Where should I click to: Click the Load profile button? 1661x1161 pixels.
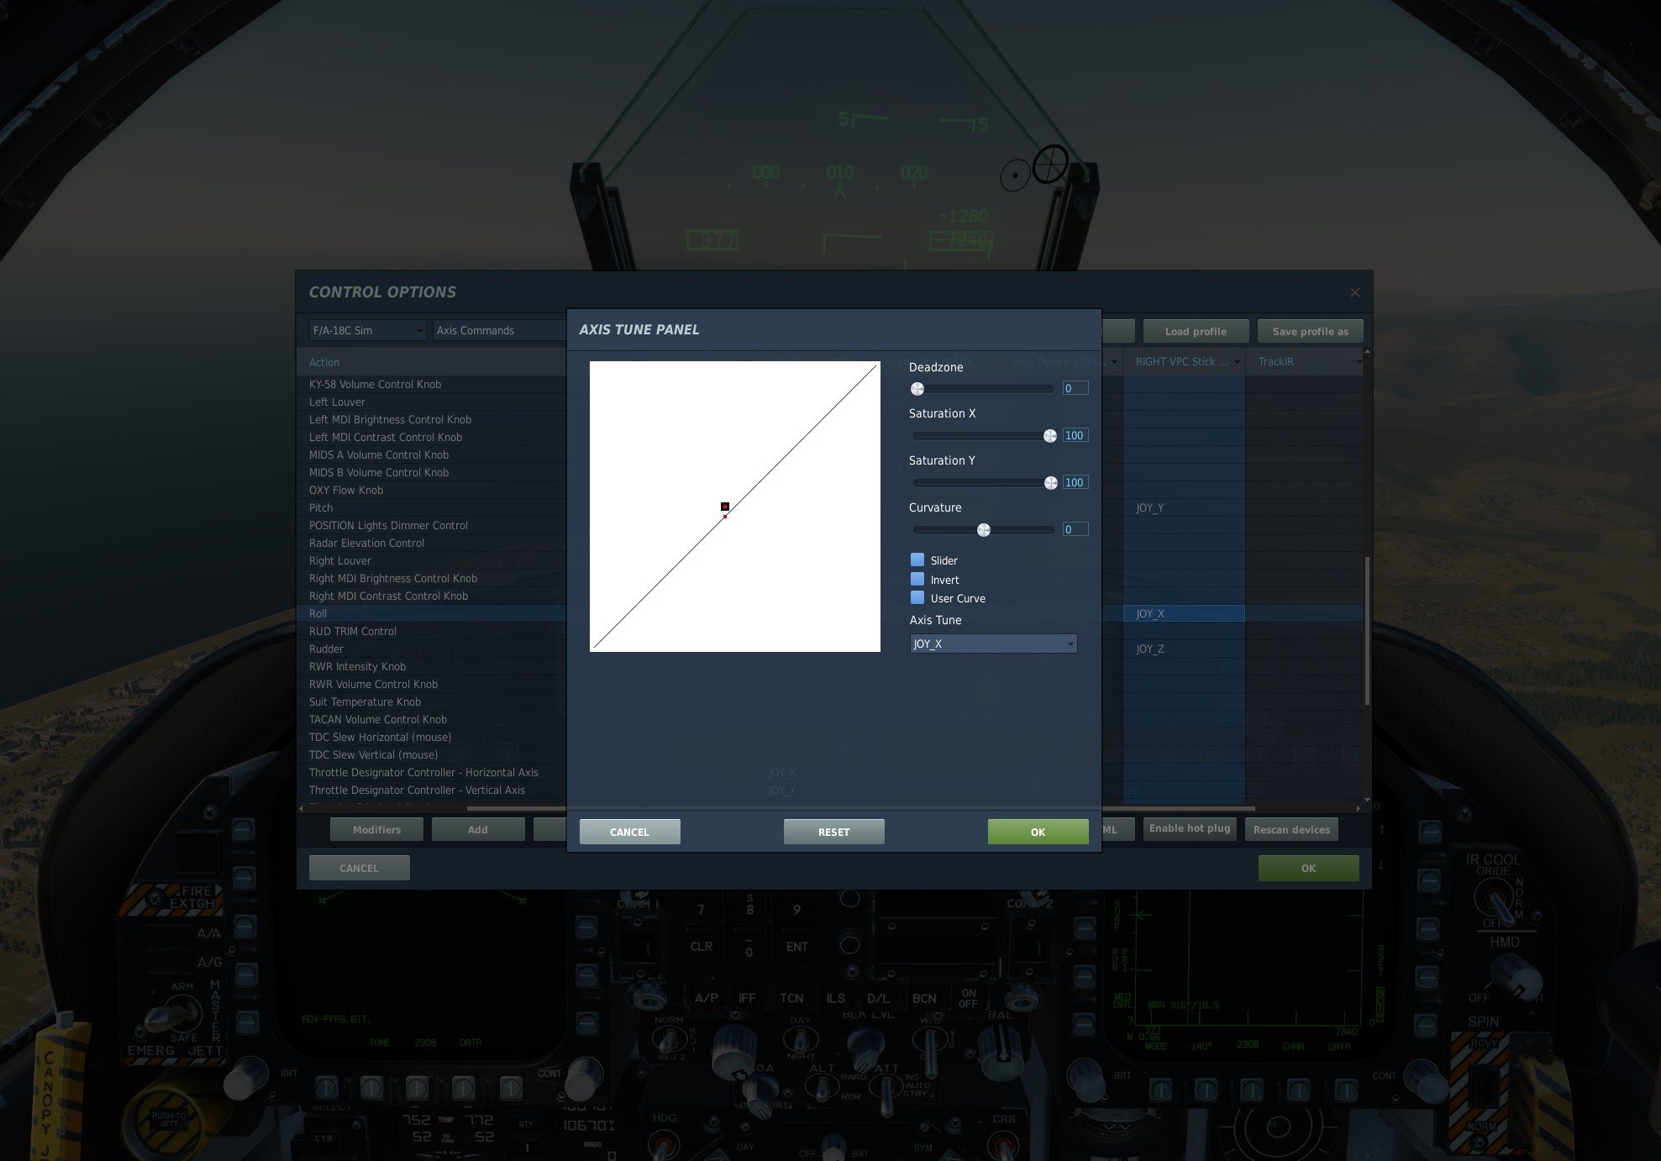click(x=1196, y=331)
